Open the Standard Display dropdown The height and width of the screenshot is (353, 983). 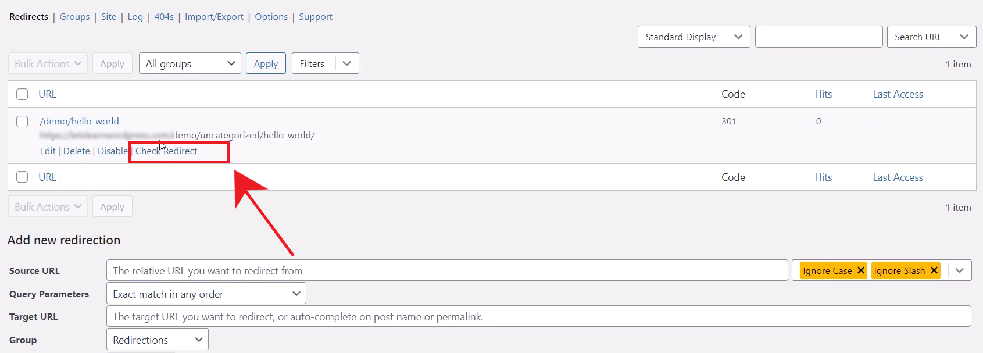coord(694,37)
